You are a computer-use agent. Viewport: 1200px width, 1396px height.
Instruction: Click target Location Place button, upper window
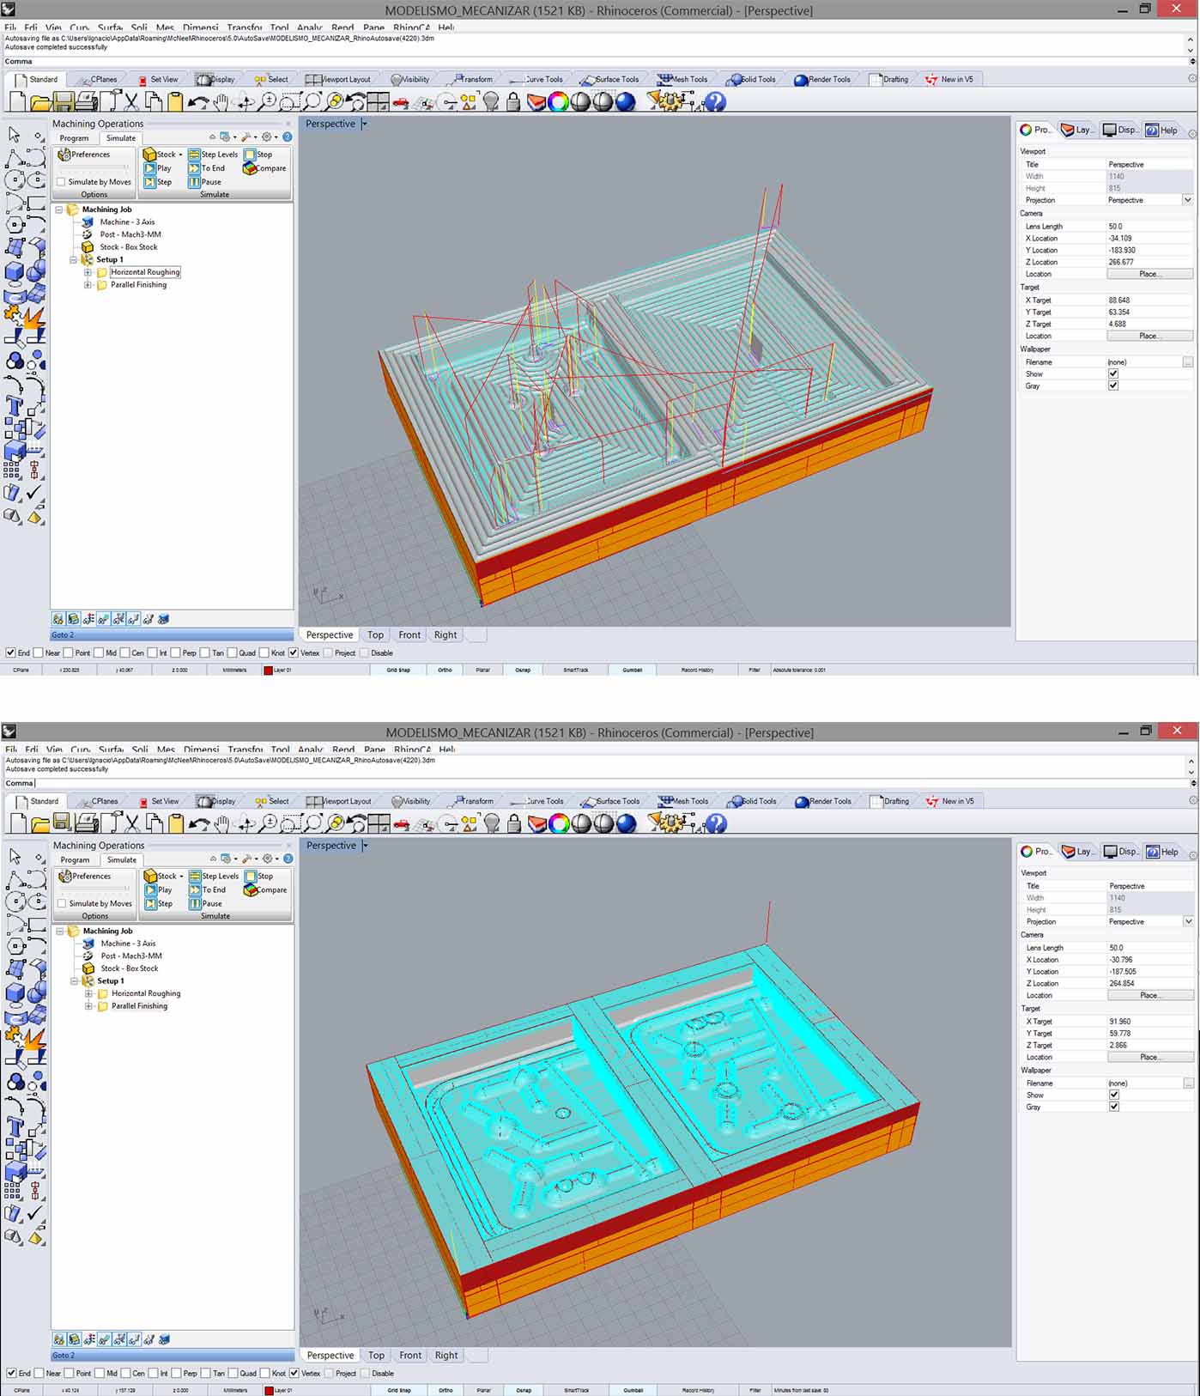point(1149,336)
